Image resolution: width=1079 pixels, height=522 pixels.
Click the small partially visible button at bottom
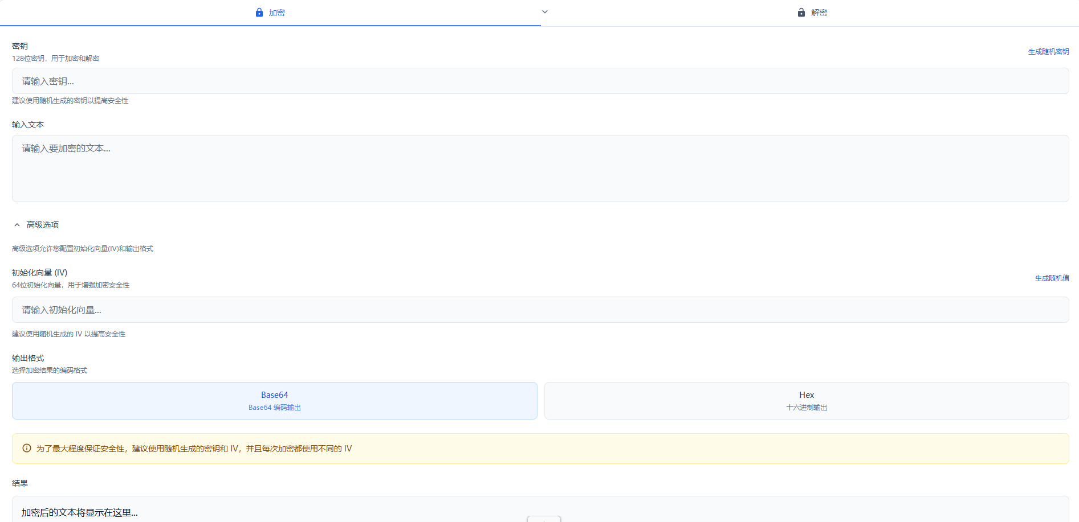(x=544, y=519)
